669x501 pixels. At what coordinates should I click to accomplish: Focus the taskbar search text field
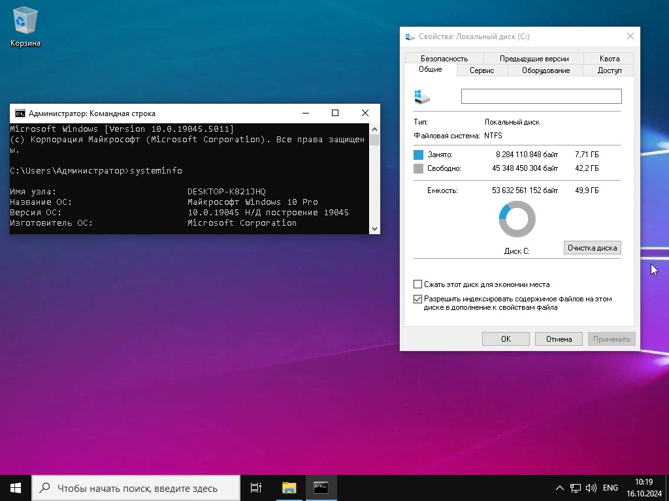[137, 488]
